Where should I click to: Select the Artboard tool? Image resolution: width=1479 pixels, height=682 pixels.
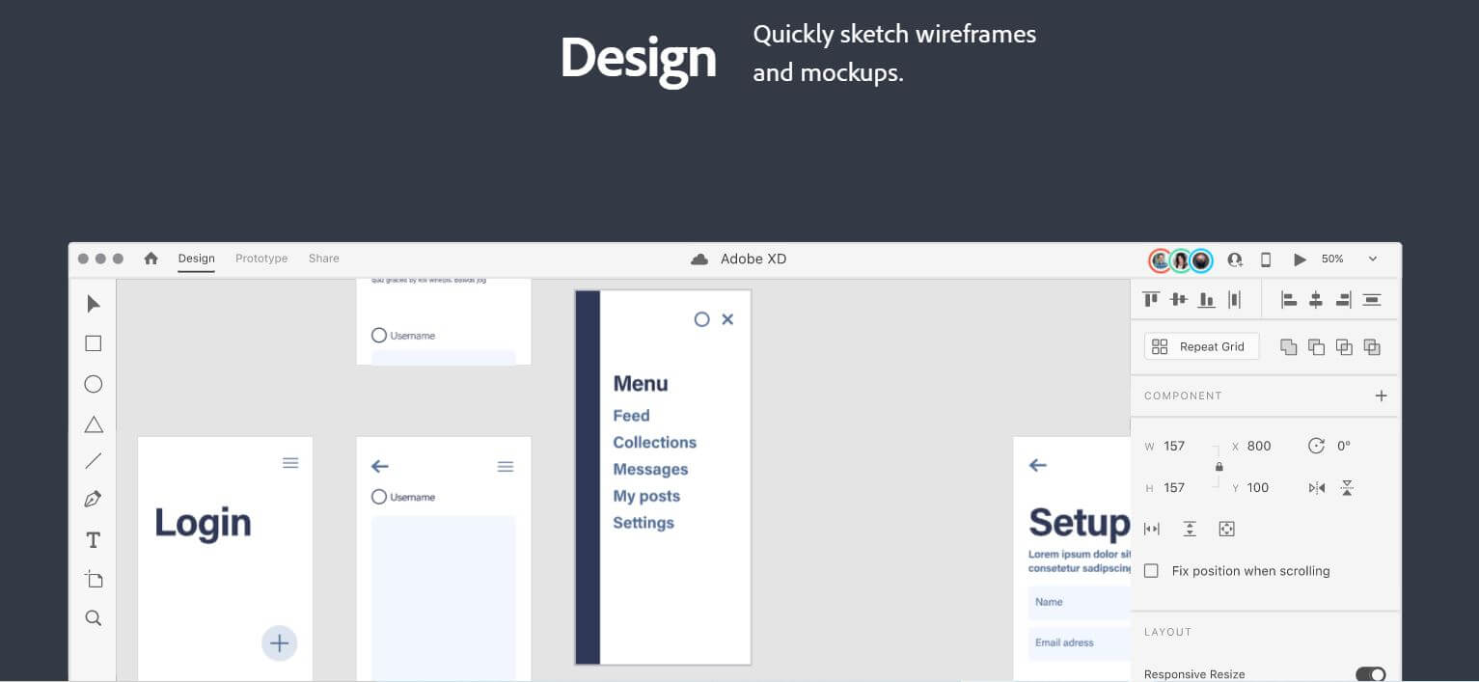coord(93,579)
